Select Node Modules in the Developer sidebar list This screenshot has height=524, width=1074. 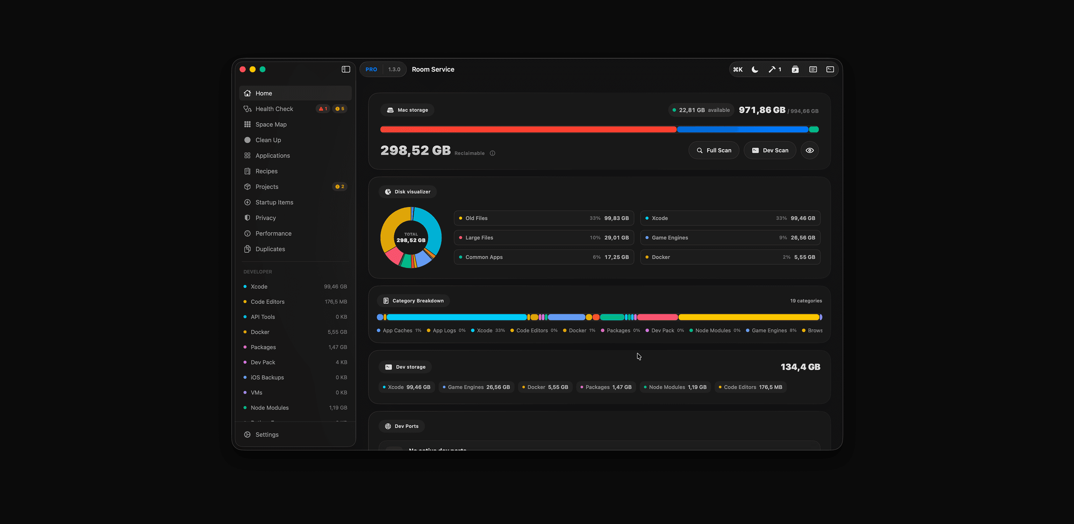[295, 408]
